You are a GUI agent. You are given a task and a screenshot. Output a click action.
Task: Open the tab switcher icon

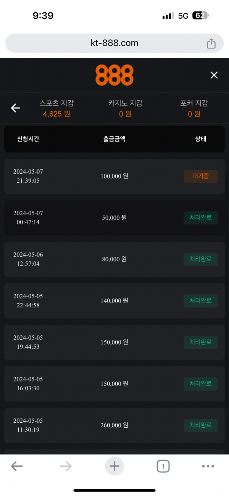163,466
